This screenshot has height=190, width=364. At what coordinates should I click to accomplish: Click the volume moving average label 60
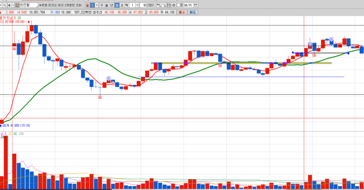[x=15, y=134]
